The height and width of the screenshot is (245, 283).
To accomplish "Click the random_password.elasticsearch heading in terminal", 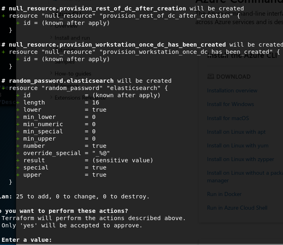I will [61, 81].
